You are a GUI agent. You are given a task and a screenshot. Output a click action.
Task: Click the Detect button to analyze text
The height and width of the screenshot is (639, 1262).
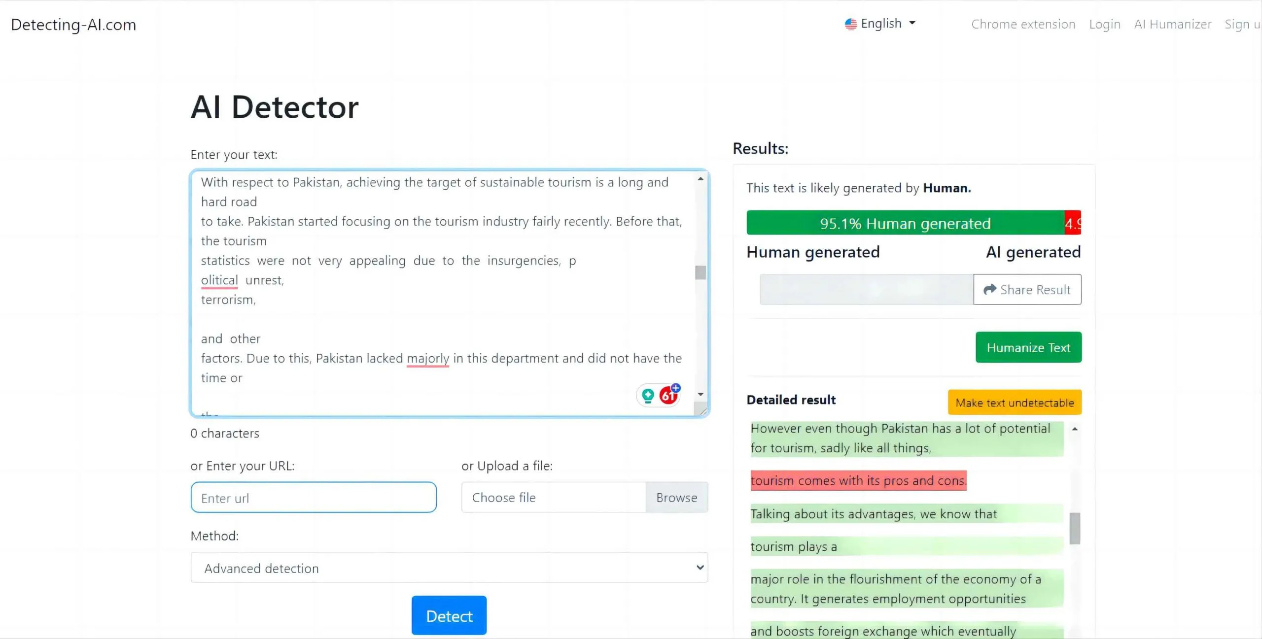[x=449, y=616]
